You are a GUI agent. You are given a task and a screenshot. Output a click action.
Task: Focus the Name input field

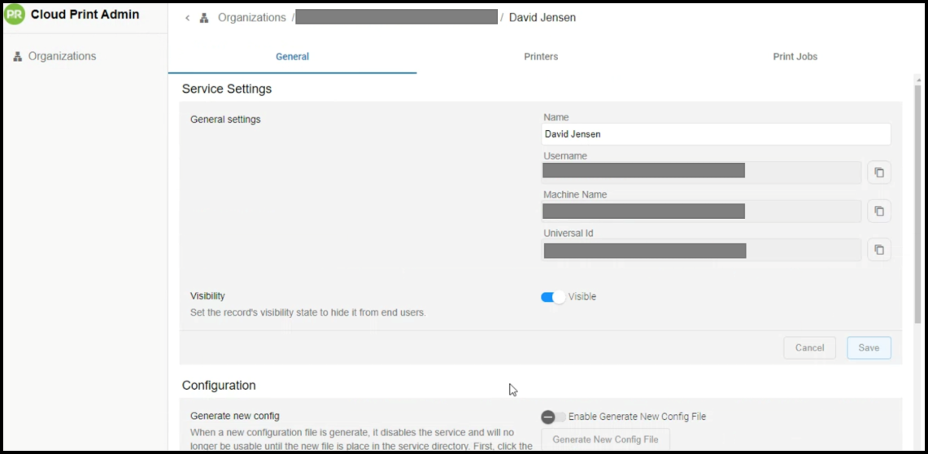pyautogui.click(x=716, y=134)
